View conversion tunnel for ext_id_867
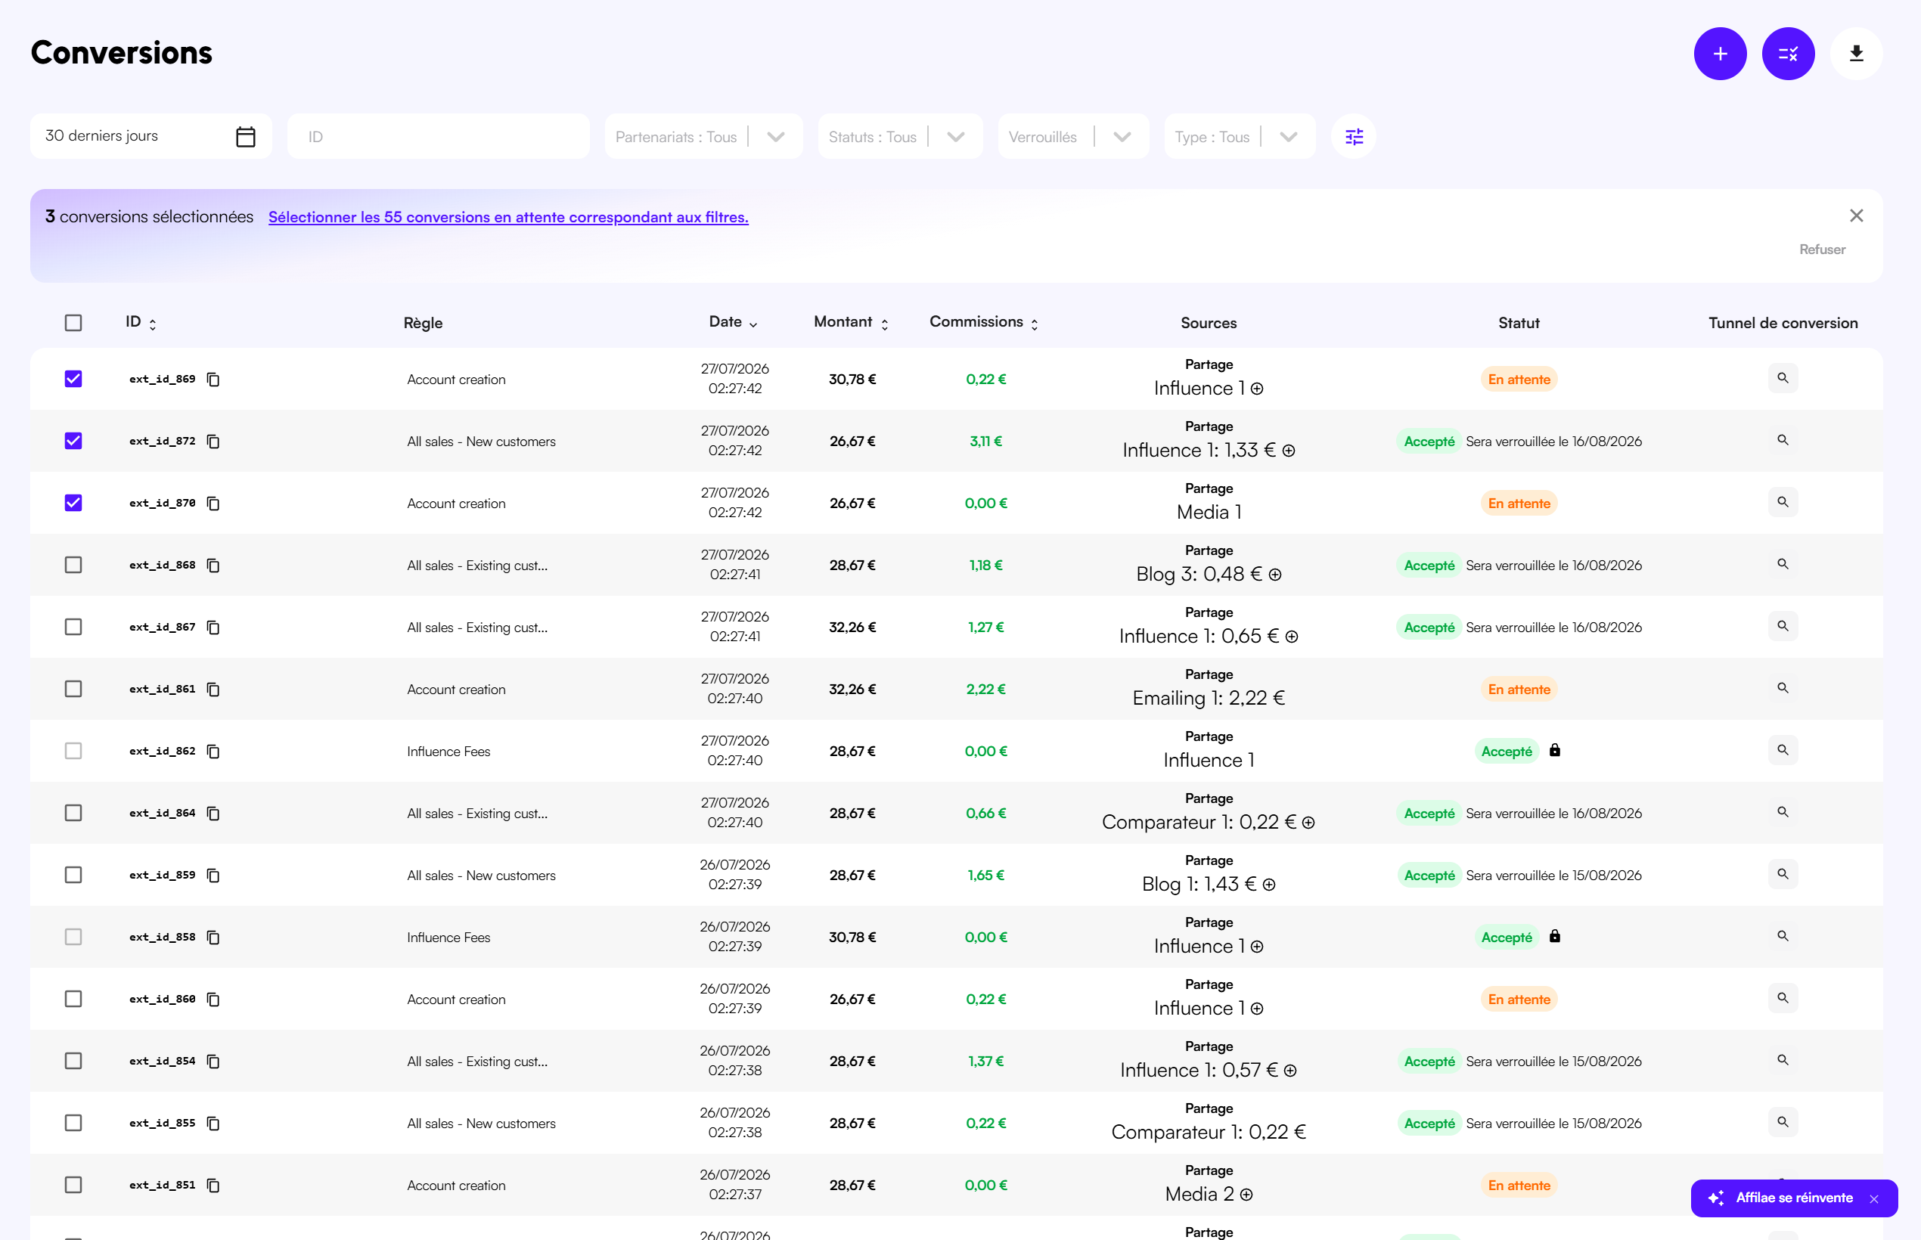 1783,625
